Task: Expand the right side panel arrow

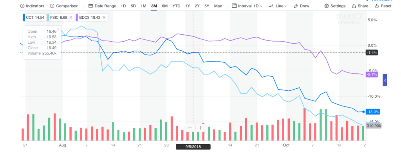Action: [x=385, y=80]
